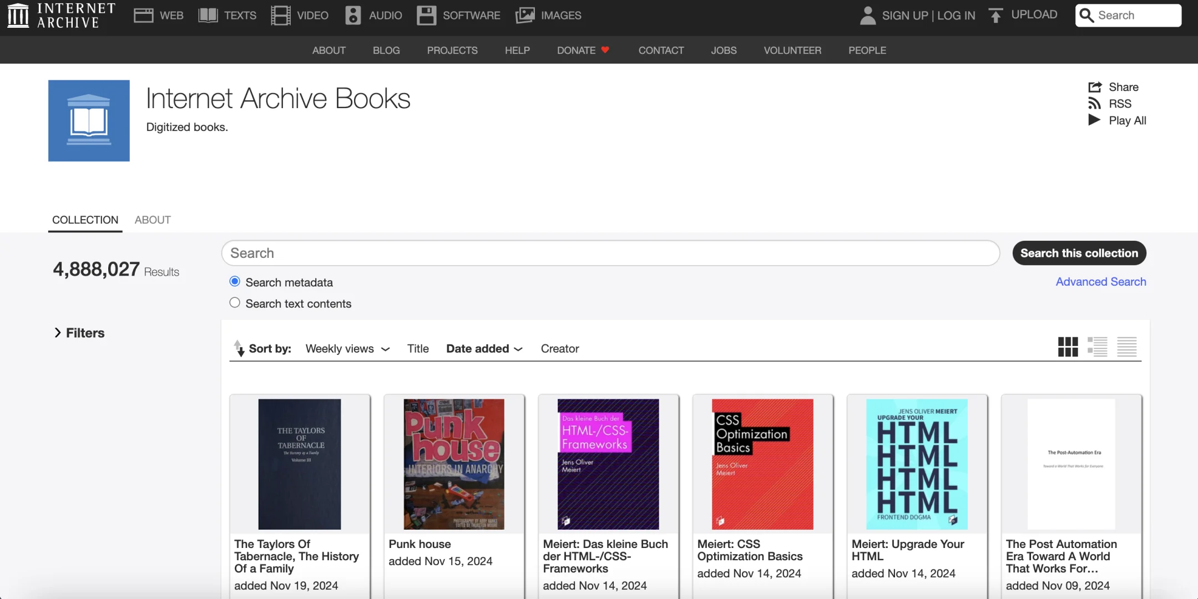The height and width of the screenshot is (599, 1198).
Task: Click the Play All triangle icon
Action: click(1094, 120)
